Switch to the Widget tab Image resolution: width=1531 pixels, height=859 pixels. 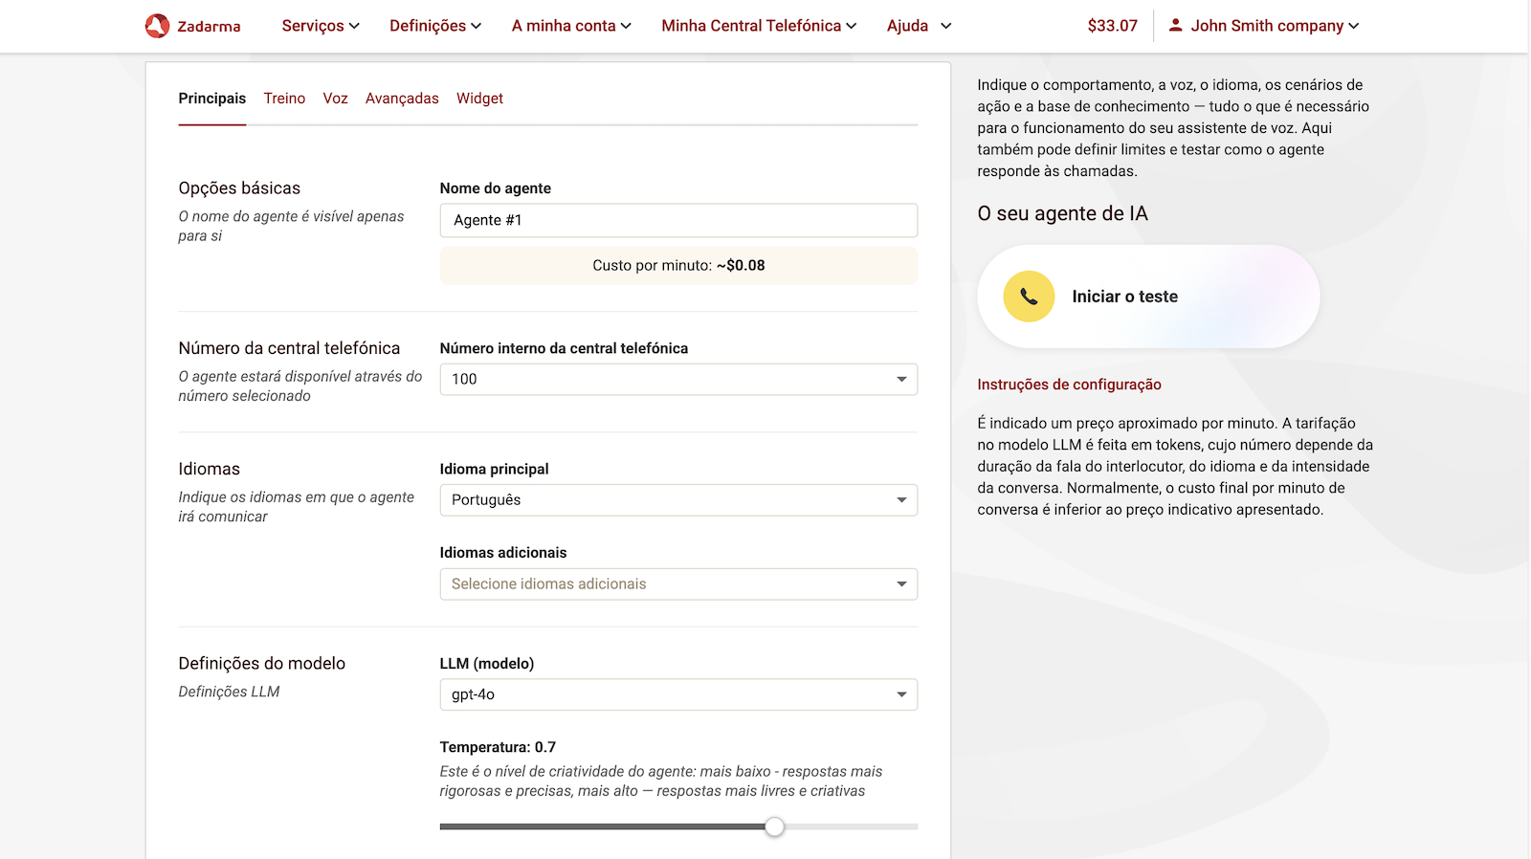click(x=479, y=99)
